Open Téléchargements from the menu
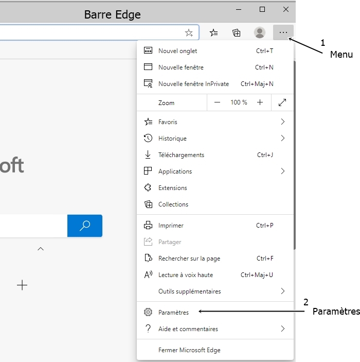The image size is (360, 362). pos(215,154)
